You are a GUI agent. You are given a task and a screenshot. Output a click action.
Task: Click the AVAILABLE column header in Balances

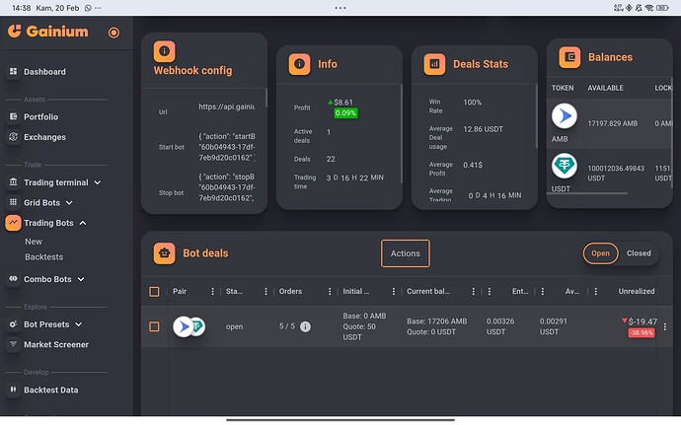[605, 88]
